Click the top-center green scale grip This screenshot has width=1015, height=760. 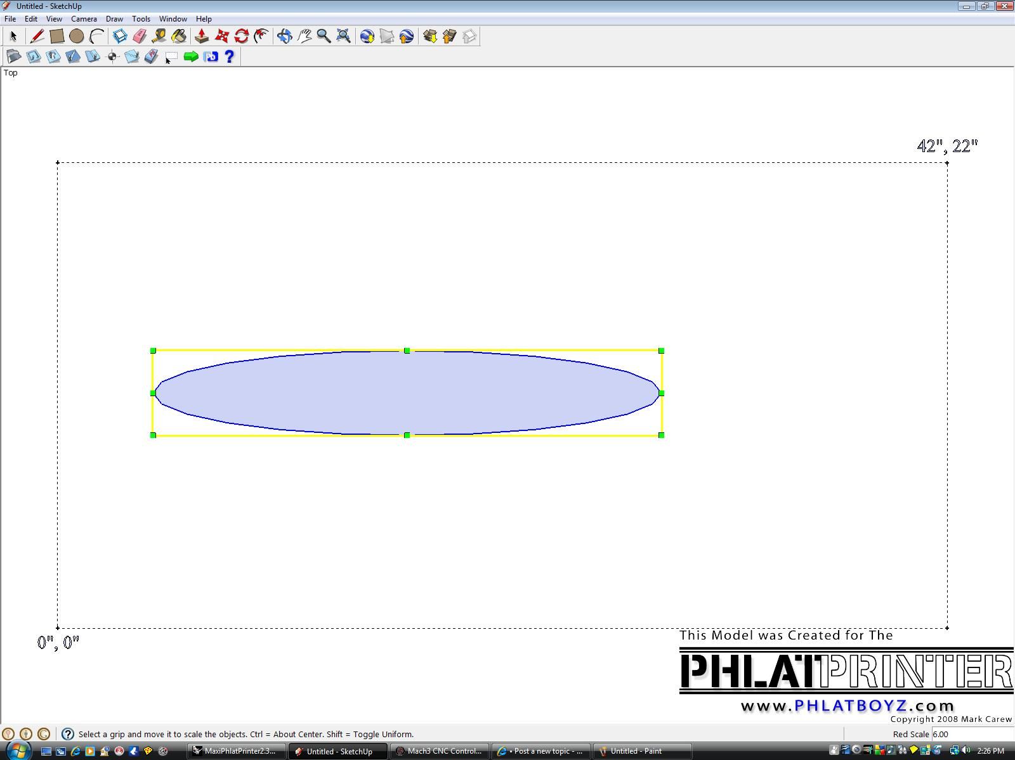coord(407,351)
